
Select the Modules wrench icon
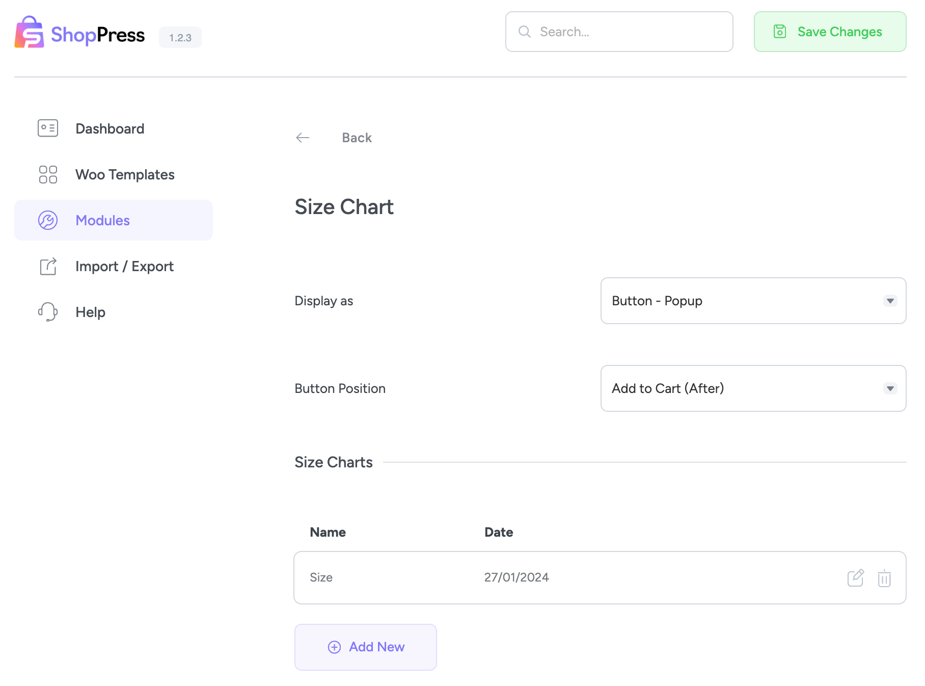click(47, 220)
